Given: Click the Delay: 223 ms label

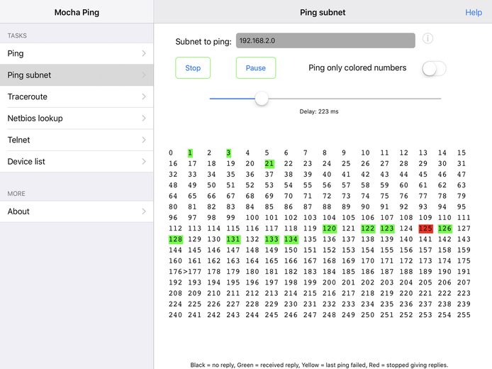Looking at the screenshot, I should [319, 111].
